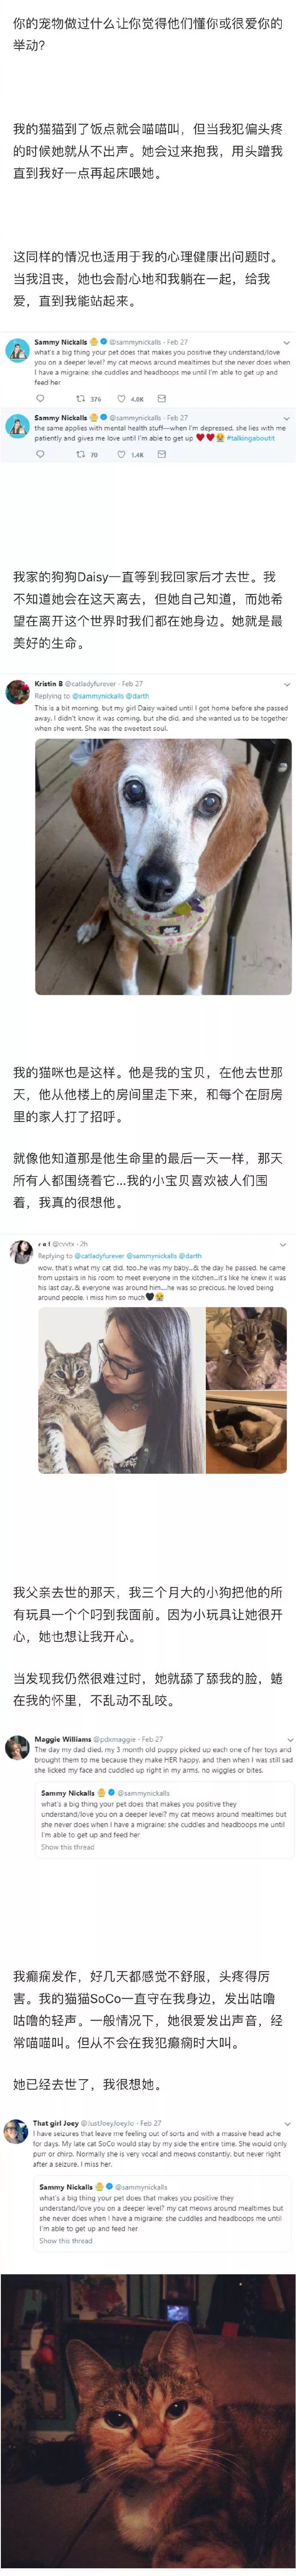This screenshot has height=2576, width=296.
Task: Click reply icon under the mental health tweet
Action: tap(40, 454)
